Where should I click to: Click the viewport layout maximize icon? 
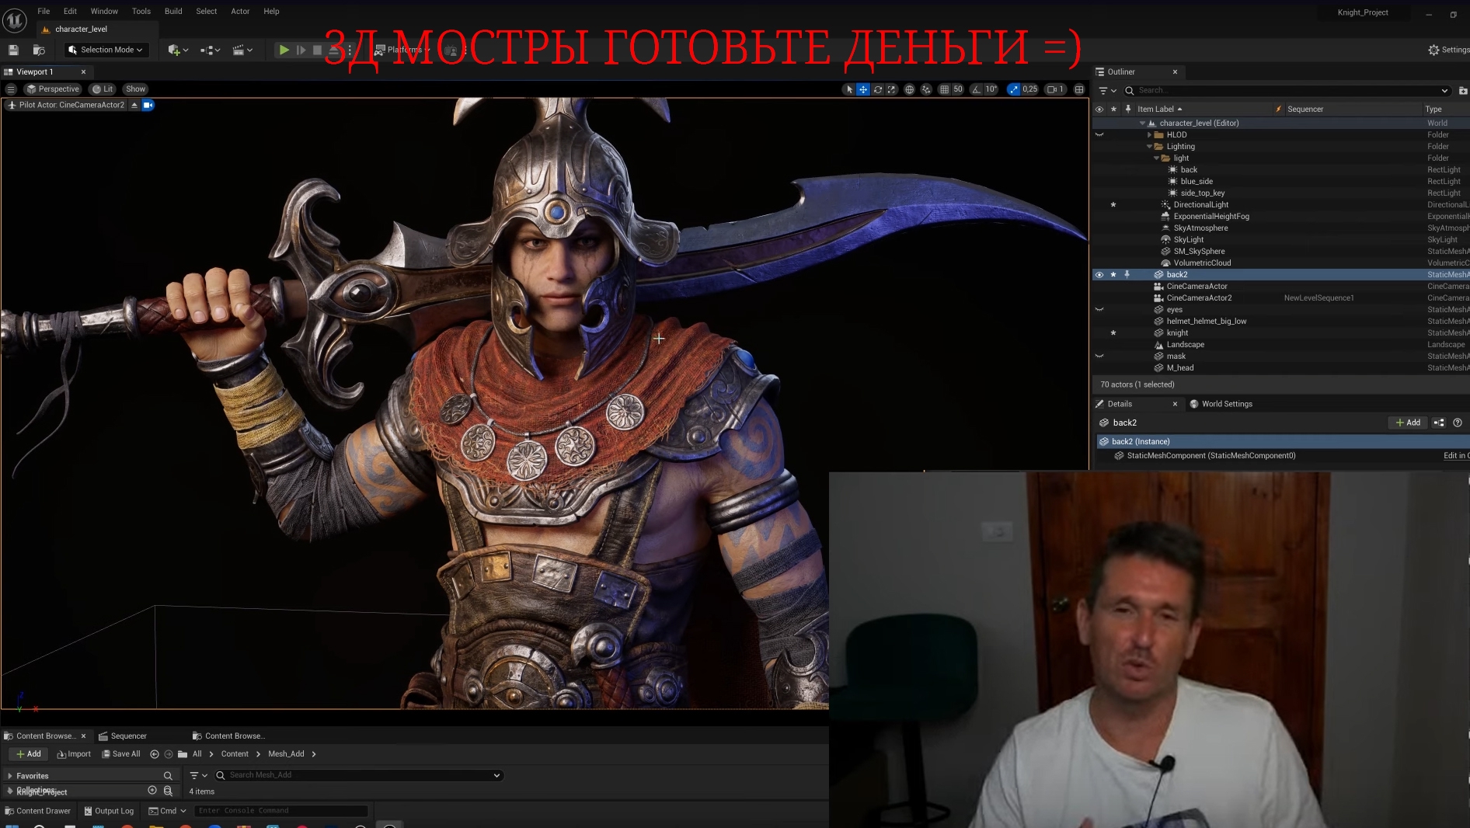coord(1079,89)
